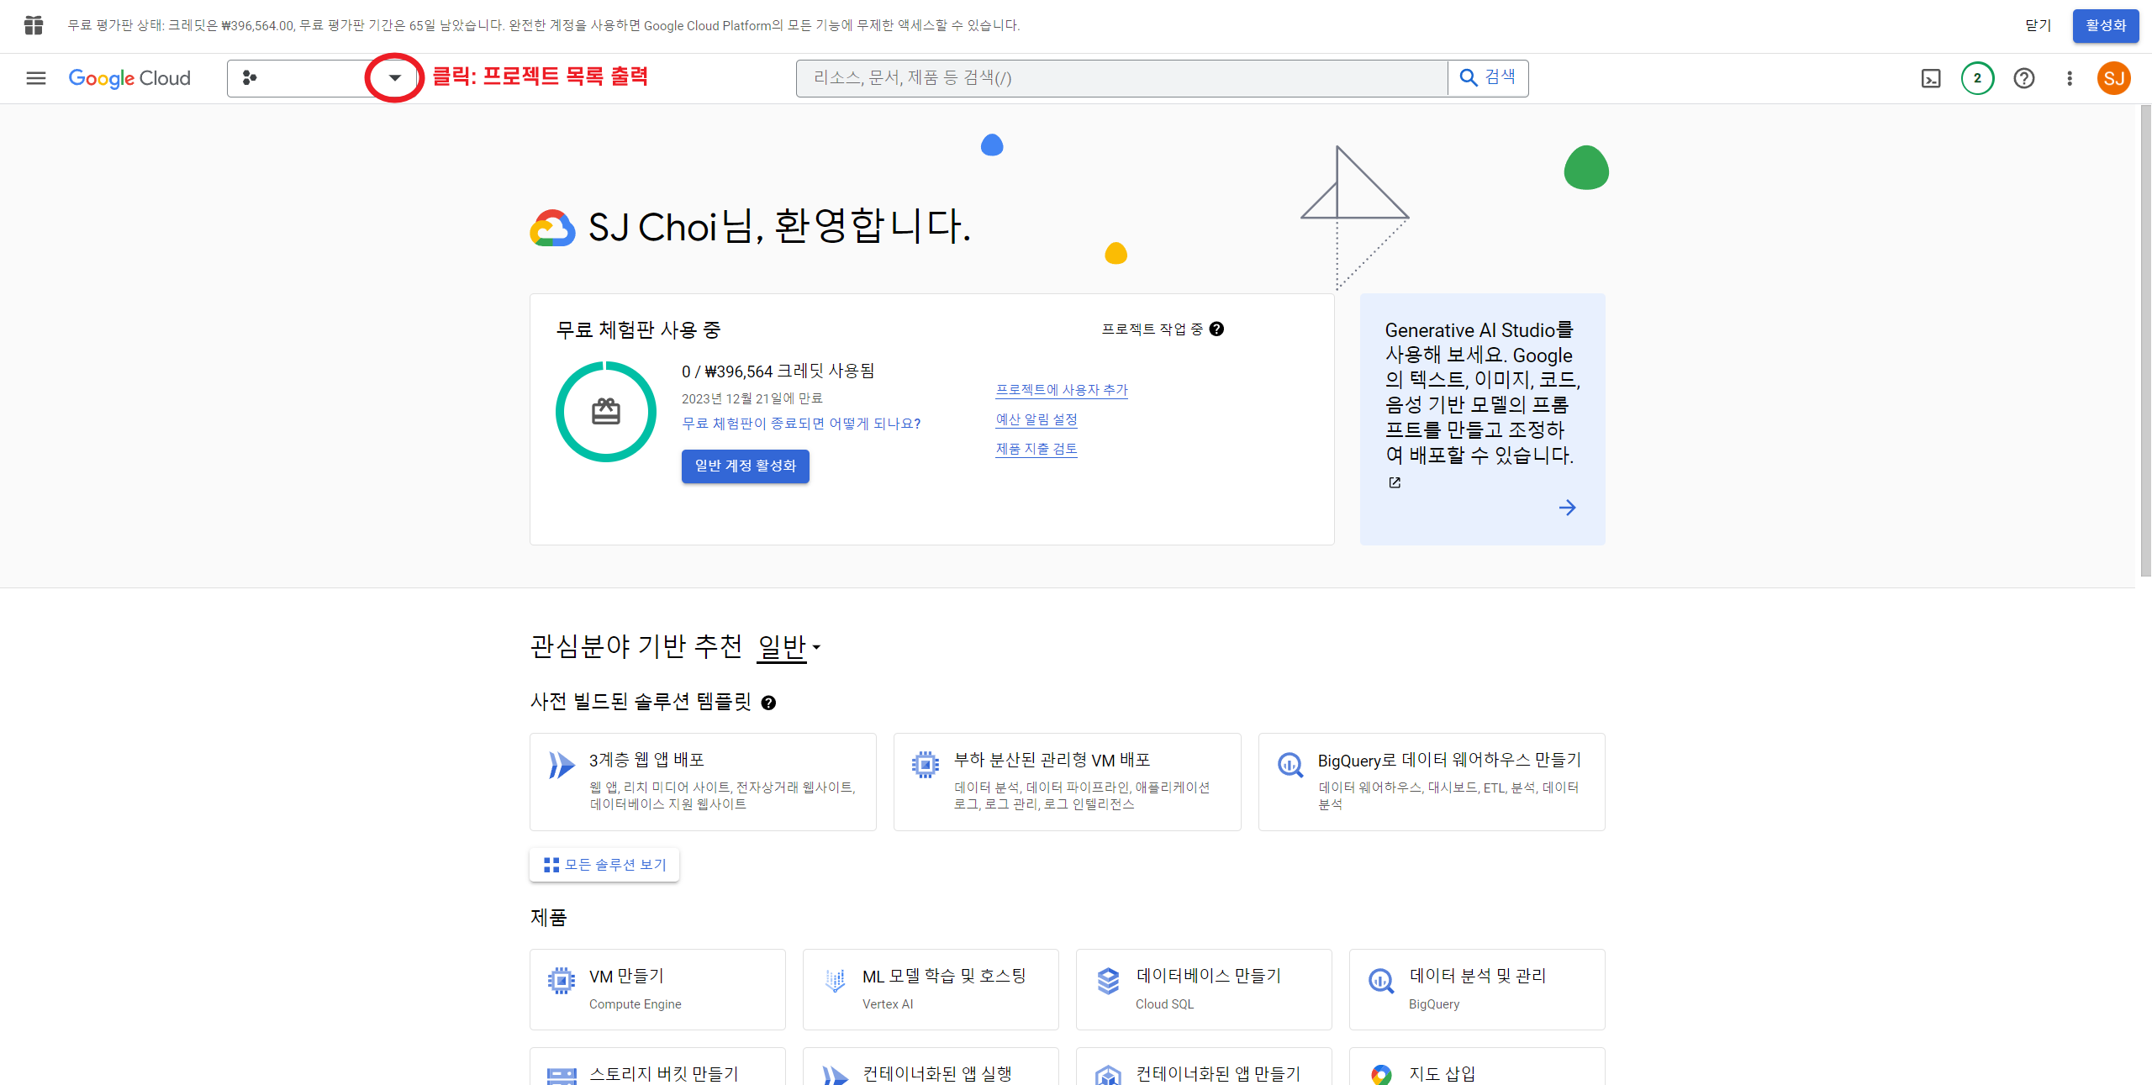
Task: Open the 프로젝트에 사용자 추가 link
Action: (1062, 390)
